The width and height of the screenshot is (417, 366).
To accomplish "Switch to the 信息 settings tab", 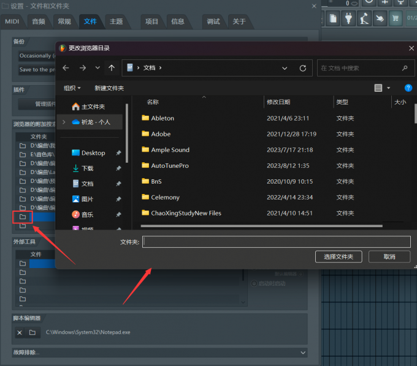I will click(x=178, y=21).
